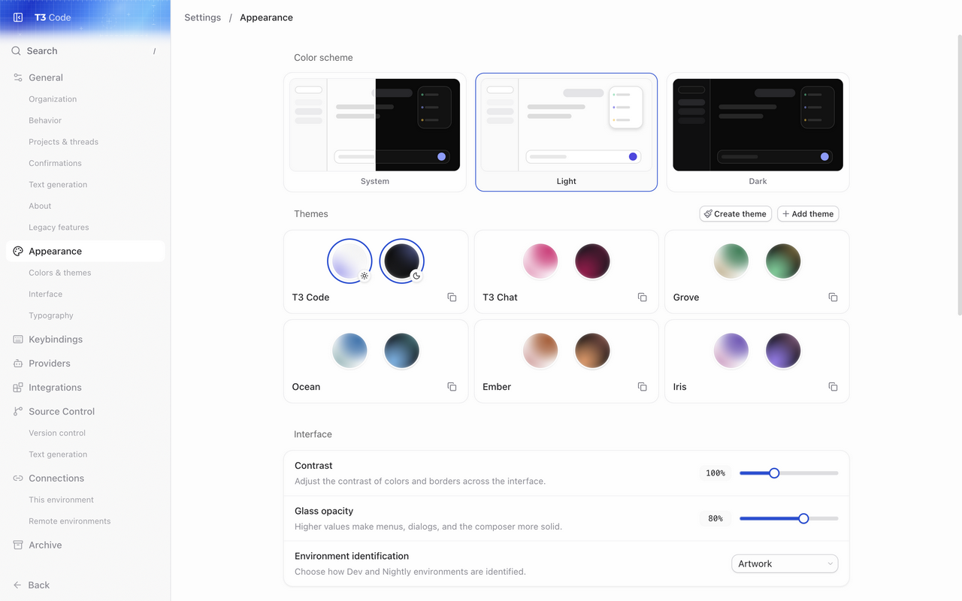Copy the Grove theme
The height and width of the screenshot is (601, 962).
(833, 297)
